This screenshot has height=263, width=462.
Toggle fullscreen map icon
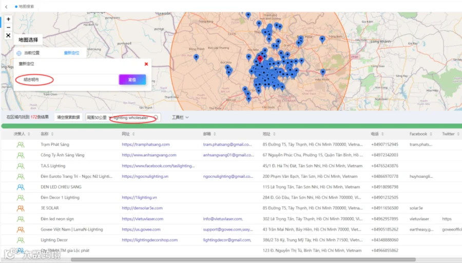pyautogui.click(x=8, y=35)
